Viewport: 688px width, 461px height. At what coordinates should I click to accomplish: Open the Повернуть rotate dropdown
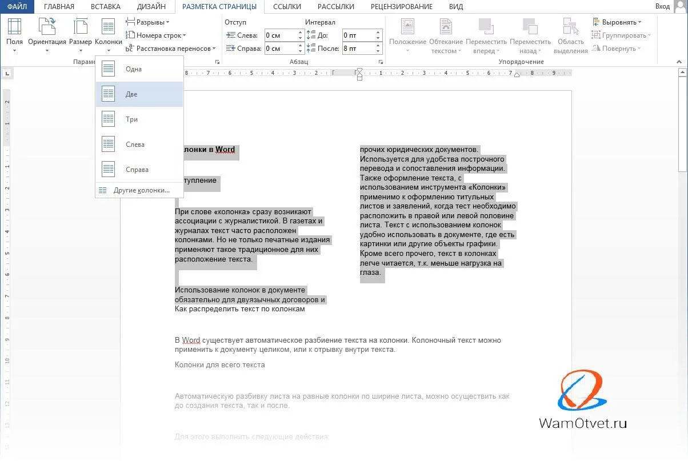[x=617, y=49]
